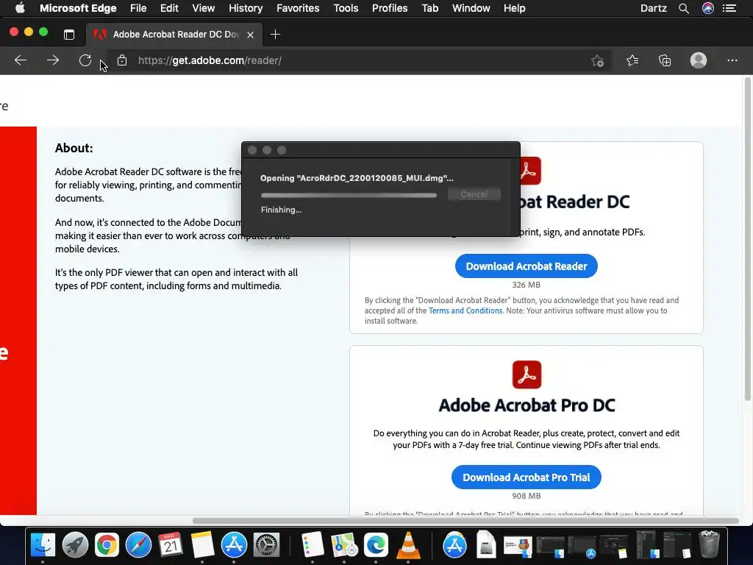The height and width of the screenshot is (565, 753).
Task: Click the 908 MB size label
Action: 527,495
